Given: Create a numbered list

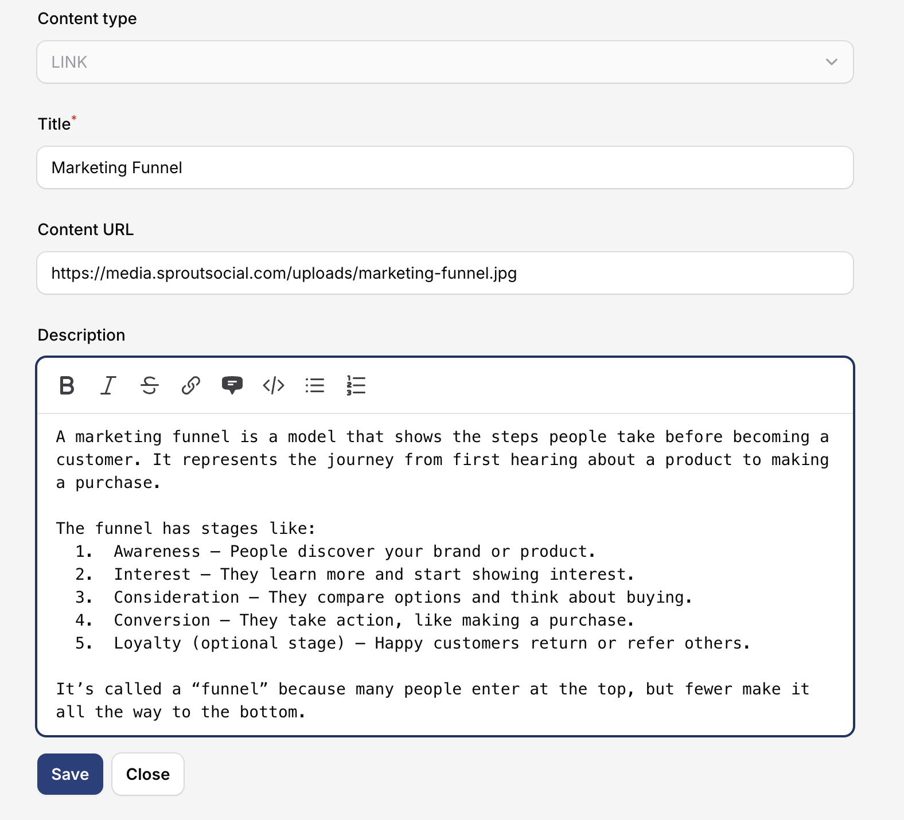Looking at the screenshot, I should [356, 385].
